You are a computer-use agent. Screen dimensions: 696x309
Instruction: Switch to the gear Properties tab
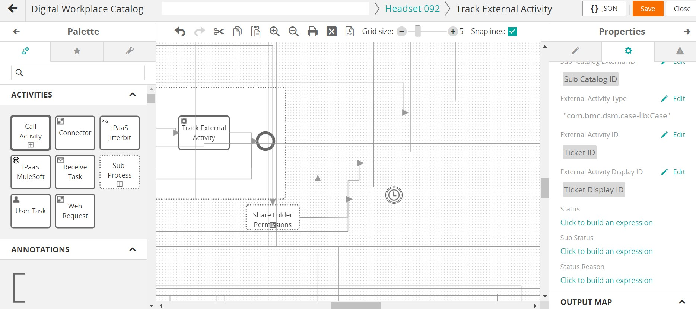628,51
